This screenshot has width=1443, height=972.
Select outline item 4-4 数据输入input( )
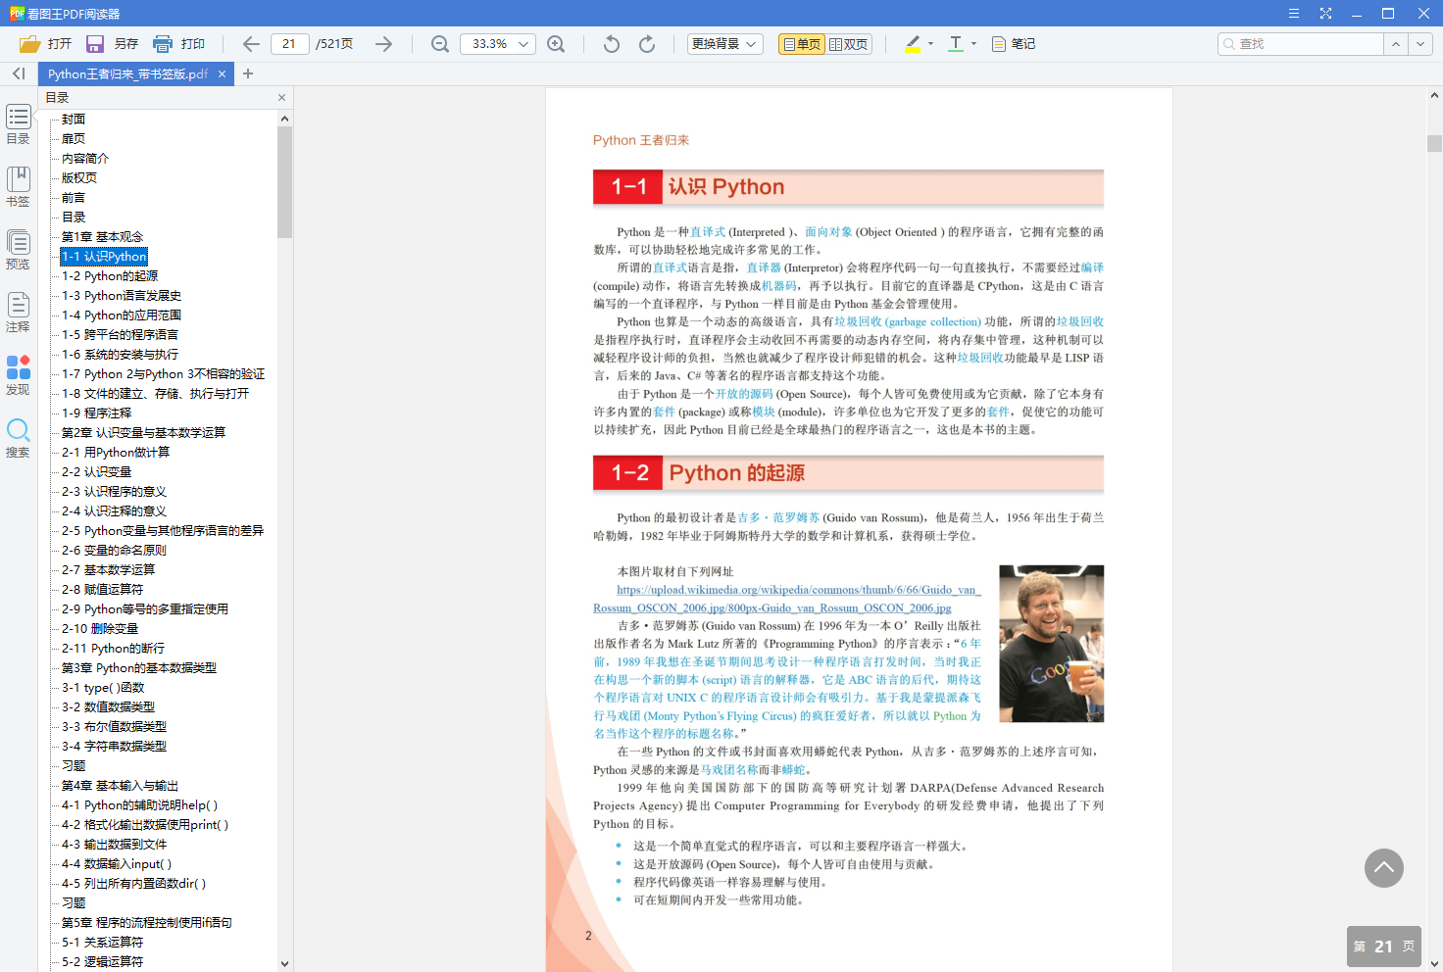117,864
